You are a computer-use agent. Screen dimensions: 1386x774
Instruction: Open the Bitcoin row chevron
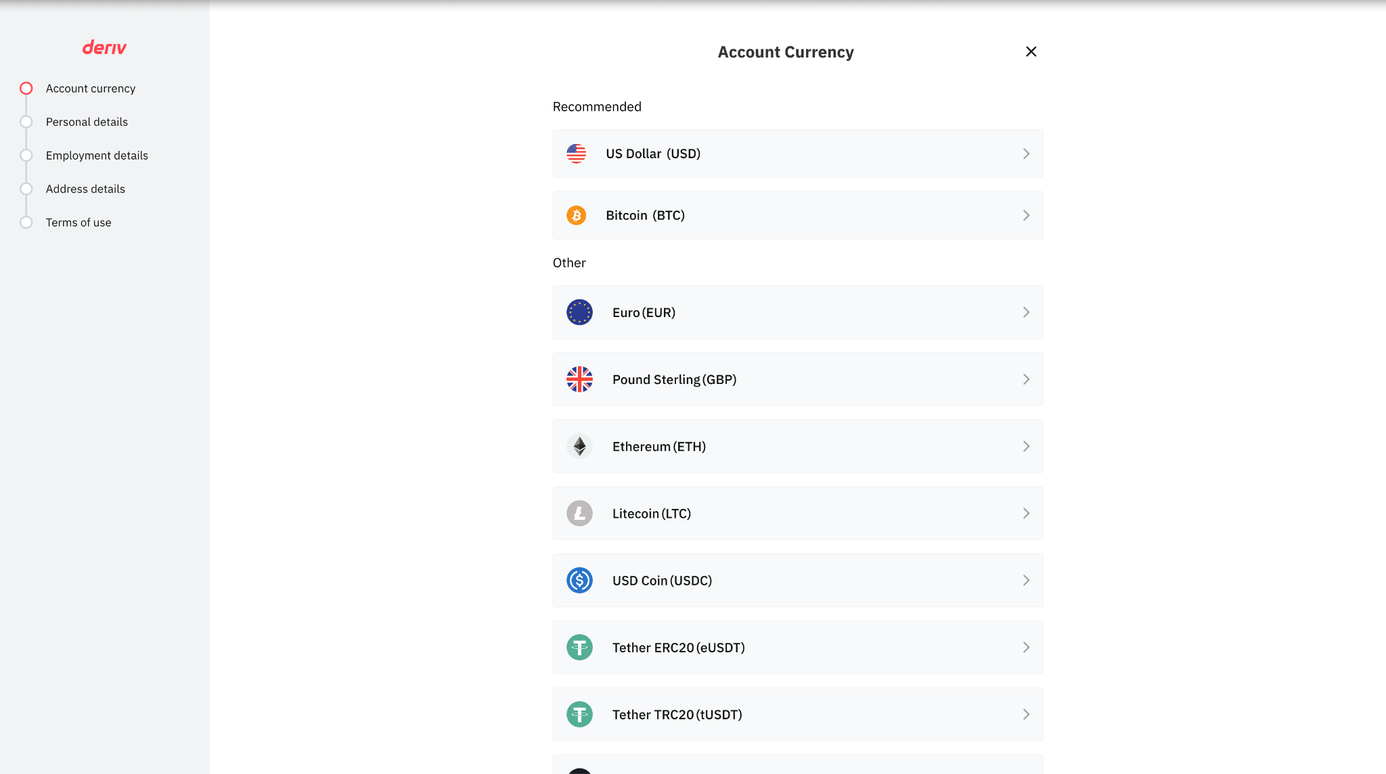(x=1026, y=215)
